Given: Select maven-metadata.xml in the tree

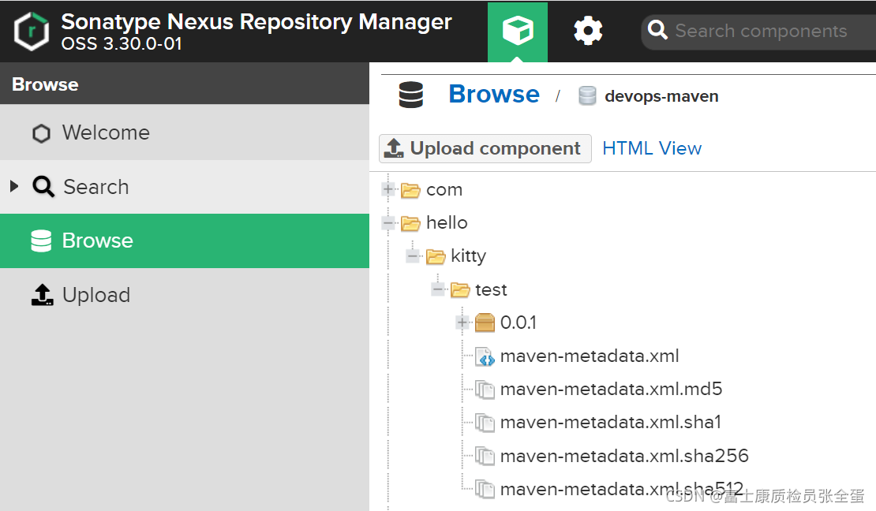Looking at the screenshot, I should point(590,356).
